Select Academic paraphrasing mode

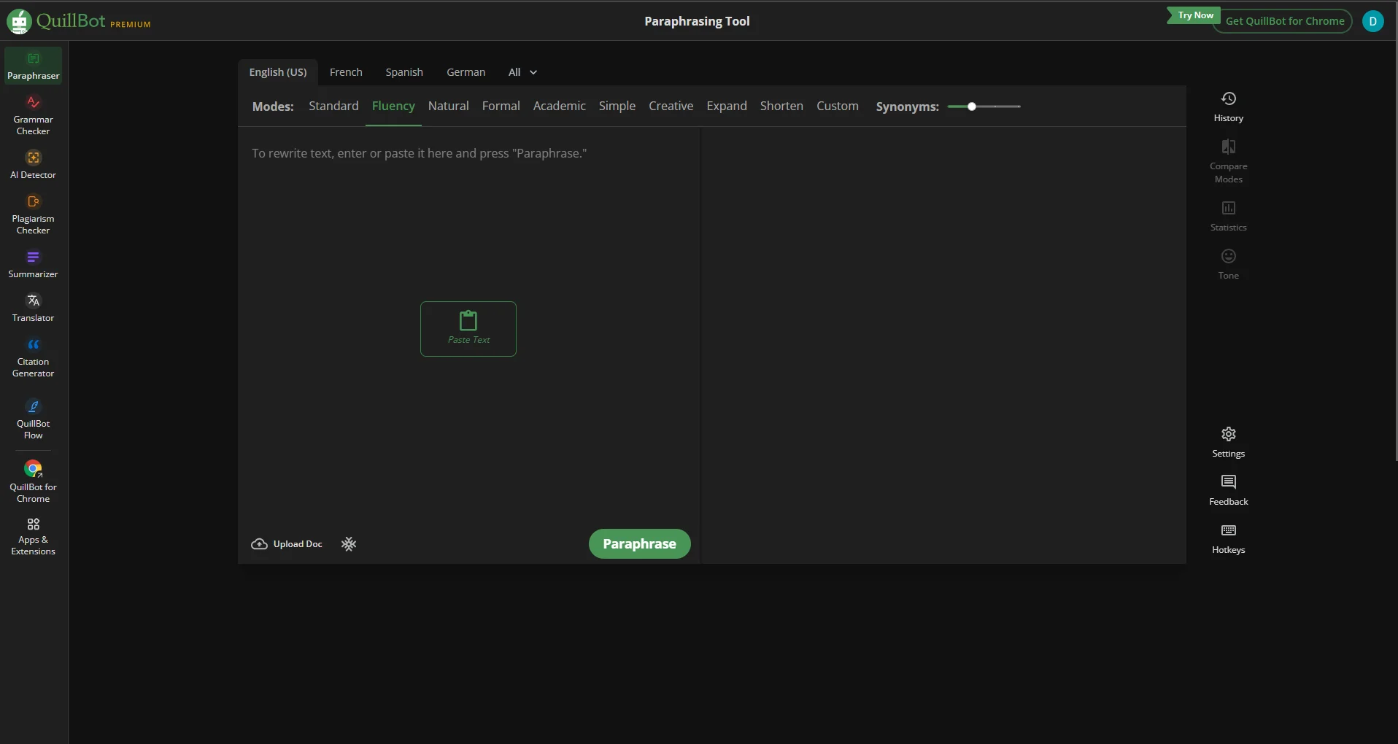[x=559, y=106]
